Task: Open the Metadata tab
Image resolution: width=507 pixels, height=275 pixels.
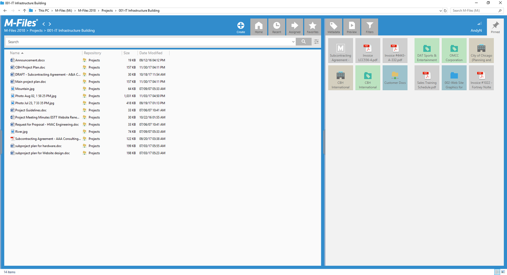Action: (x=333, y=27)
